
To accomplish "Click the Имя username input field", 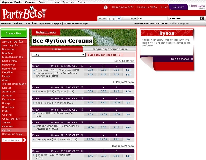I will (153, 19).
